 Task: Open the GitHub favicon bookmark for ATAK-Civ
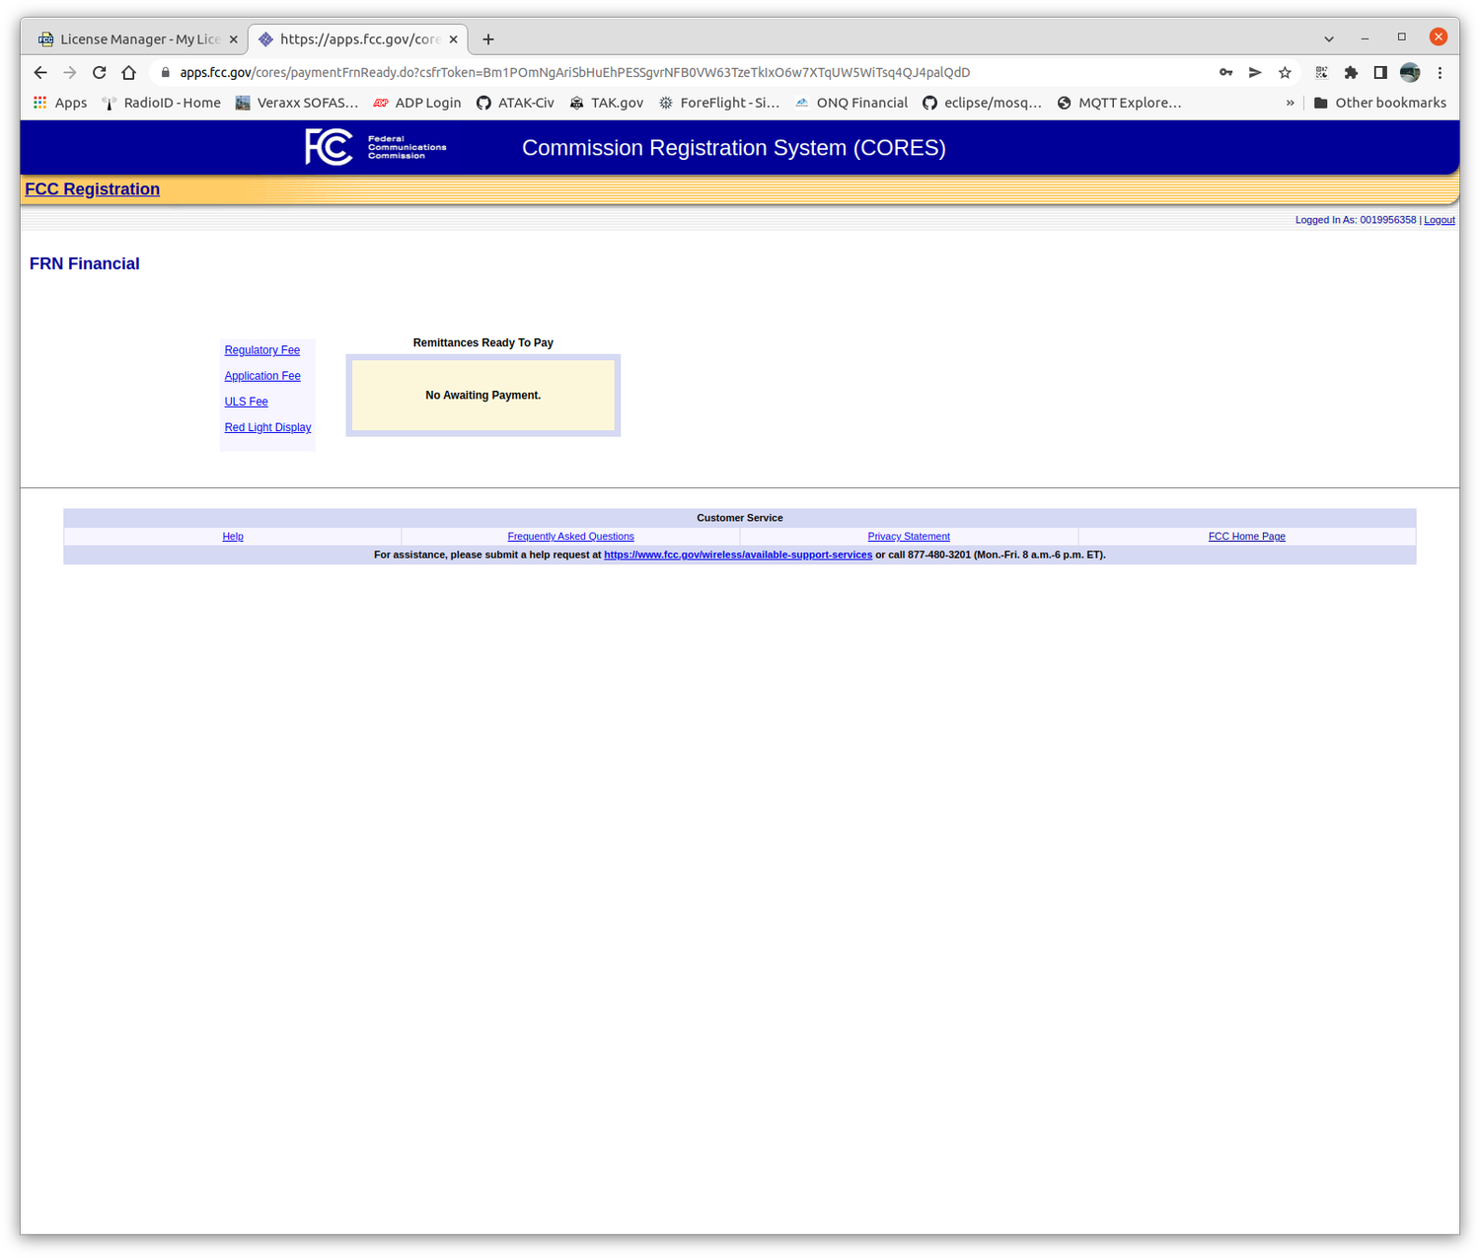tap(483, 102)
